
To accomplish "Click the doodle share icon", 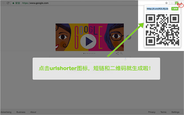I will tap(117, 53).
